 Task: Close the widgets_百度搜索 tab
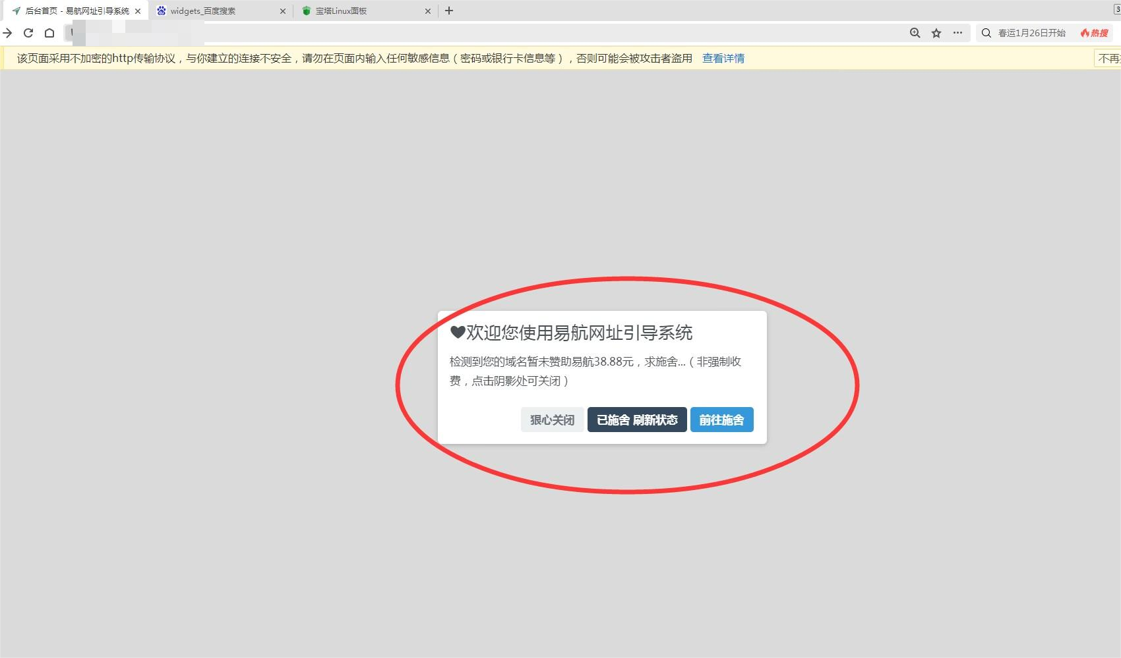point(283,11)
